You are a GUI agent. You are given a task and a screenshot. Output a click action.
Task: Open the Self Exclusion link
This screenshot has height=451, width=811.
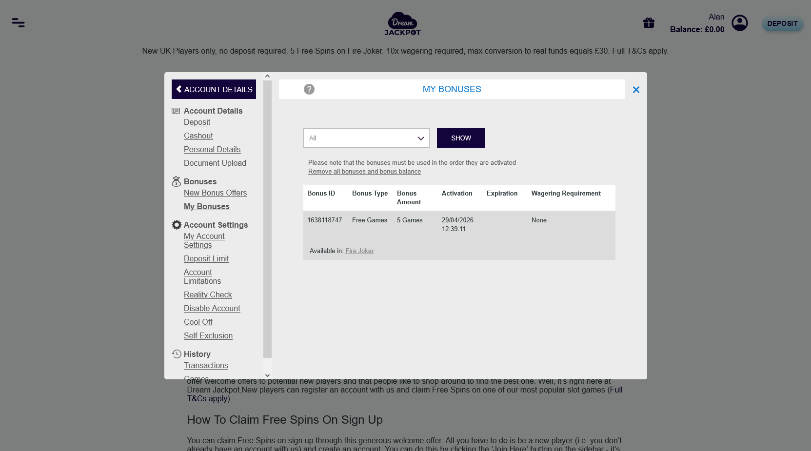pos(208,335)
